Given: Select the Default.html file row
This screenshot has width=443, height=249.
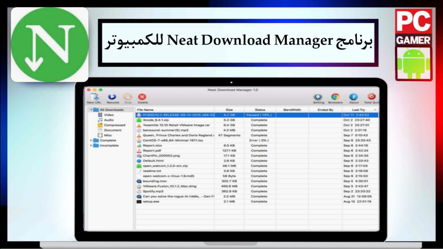Looking at the screenshot, I should click(x=257, y=161).
